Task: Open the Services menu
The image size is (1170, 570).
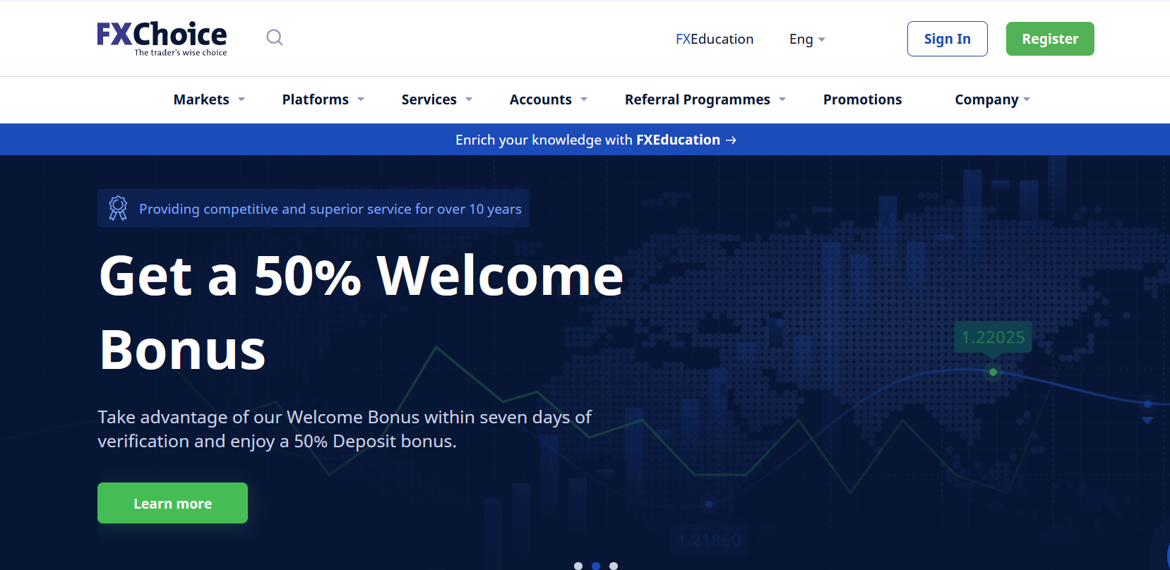Action: pyautogui.click(x=436, y=99)
